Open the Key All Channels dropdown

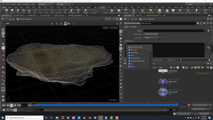201,109
